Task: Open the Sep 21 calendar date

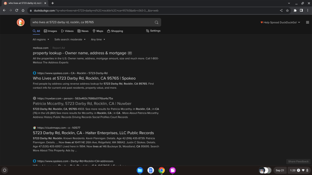Action: (280, 170)
